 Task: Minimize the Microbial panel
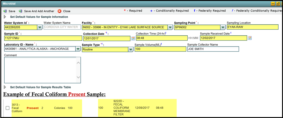(x=273, y=4)
